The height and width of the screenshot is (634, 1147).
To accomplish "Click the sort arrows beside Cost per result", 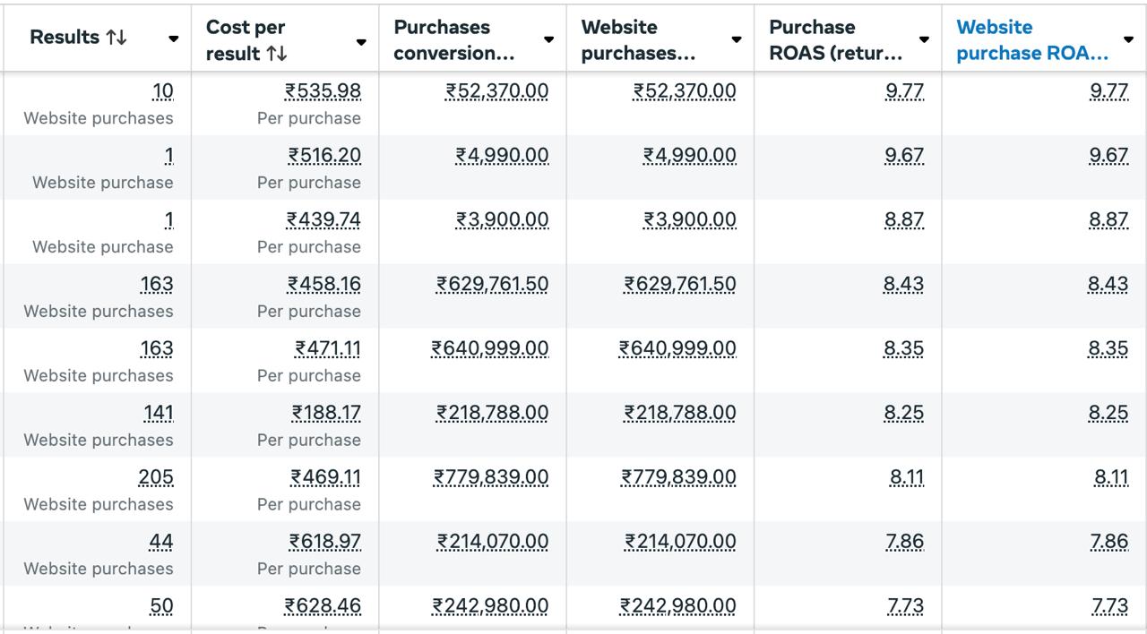I will (276, 54).
